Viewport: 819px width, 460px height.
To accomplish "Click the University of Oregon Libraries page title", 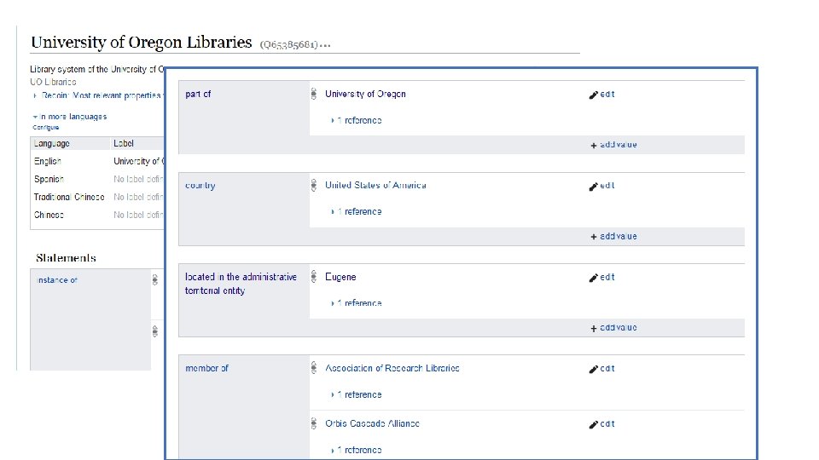I will click(x=141, y=43).
